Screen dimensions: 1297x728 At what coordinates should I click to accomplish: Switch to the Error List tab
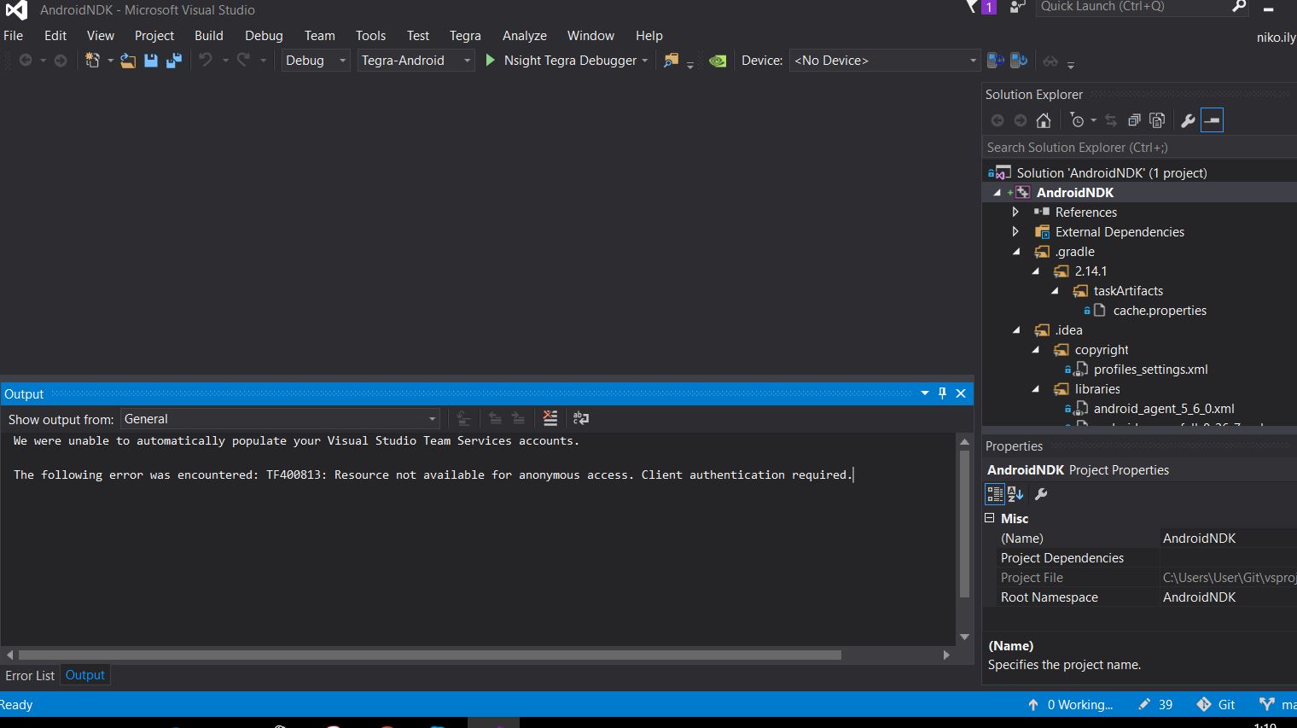click(x=30, y=675)
